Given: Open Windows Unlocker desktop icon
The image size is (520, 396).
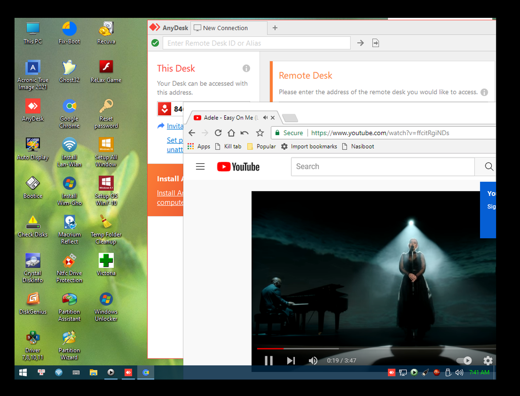Looking at the screenshot, I should pos(106,306).
